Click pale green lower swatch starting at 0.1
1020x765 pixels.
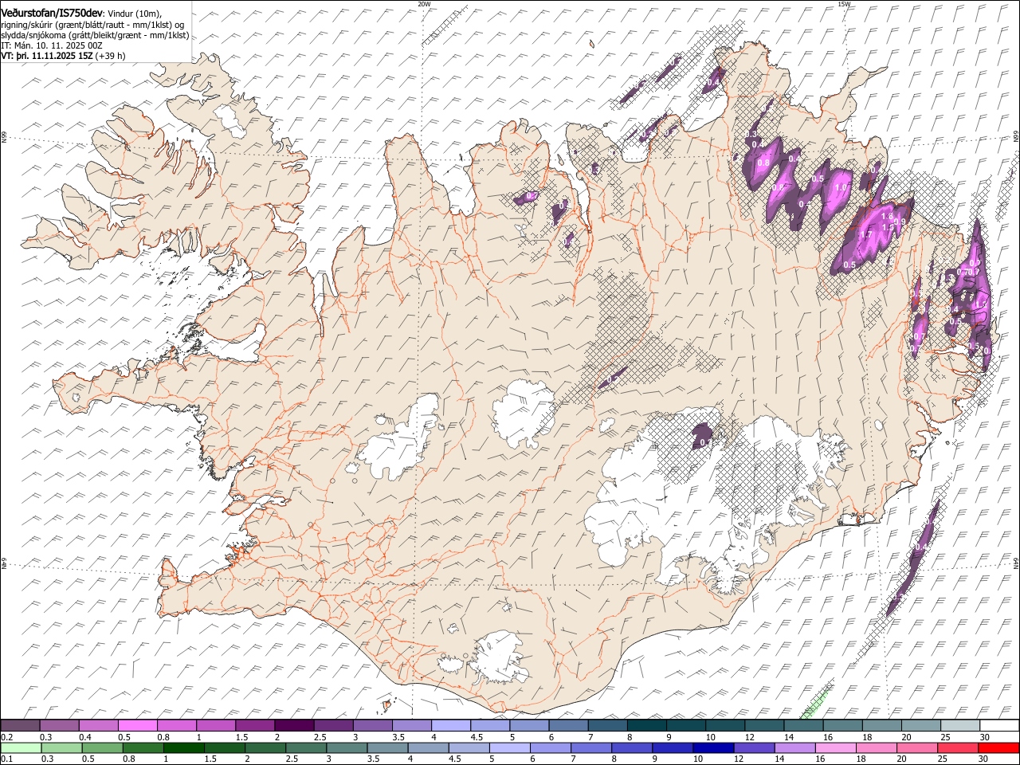(21, 747)
